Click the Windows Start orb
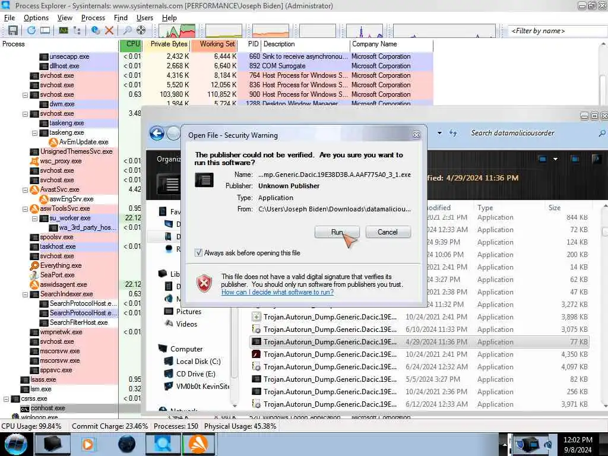This screenshot has height=456, width=608. pos(15,444)
